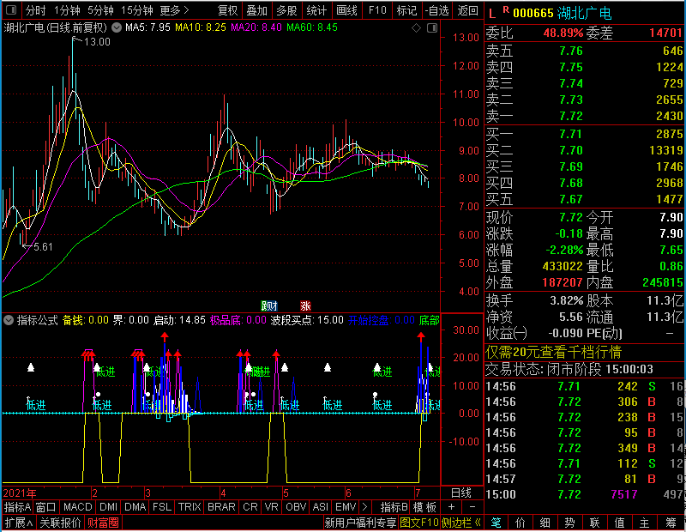
Task: Select the OBV indicator tab
Action: click(x=296, y=507)
